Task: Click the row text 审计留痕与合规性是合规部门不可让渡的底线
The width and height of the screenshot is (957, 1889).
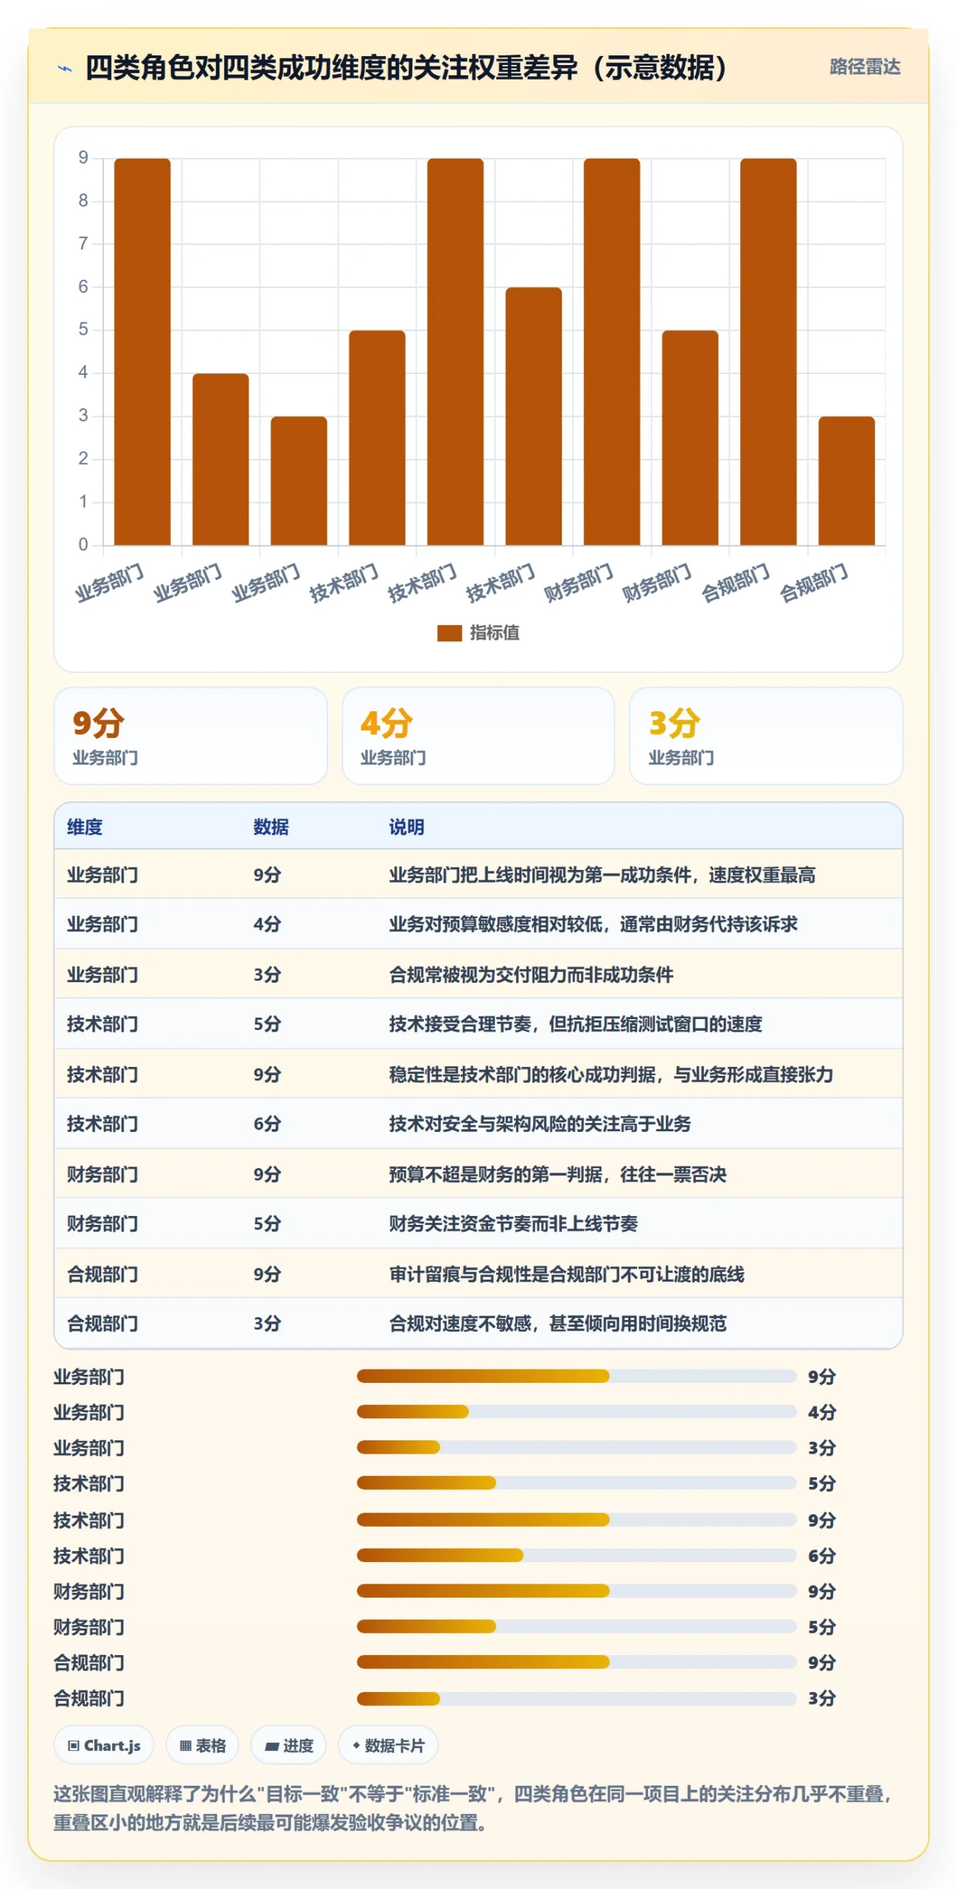Action: 566,1273
